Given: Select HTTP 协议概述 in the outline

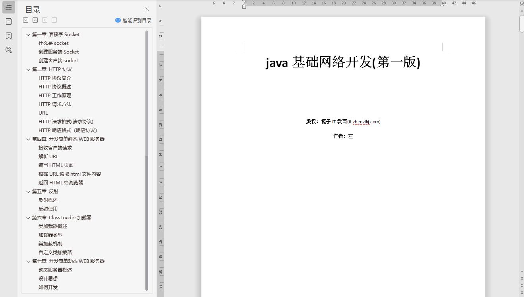Looking at the screenshot, I should tap(55, 87).
